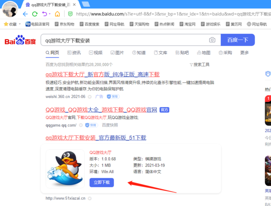Click the qqgame.qq.com/ URL text
The width and height of the screenshot is (271, 206).
[61, 125]
